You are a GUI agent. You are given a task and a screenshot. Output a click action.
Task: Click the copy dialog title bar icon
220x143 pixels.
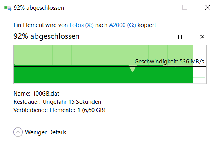(x=8, y=8)
